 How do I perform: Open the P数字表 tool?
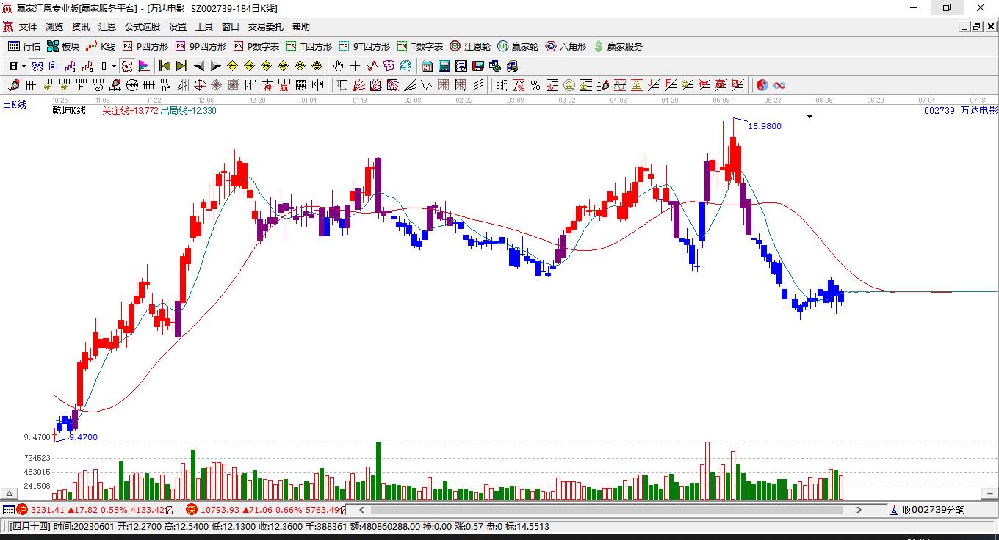(256, 46)
